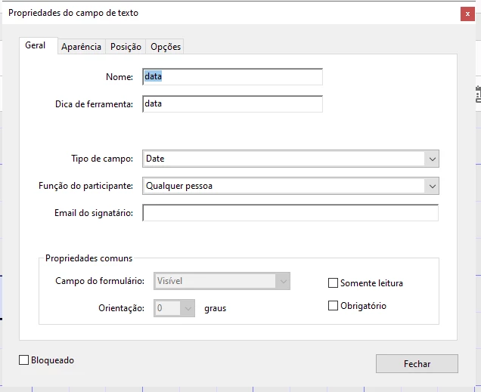Open the Orientação degrees dropdown

[x=174, y=308]
